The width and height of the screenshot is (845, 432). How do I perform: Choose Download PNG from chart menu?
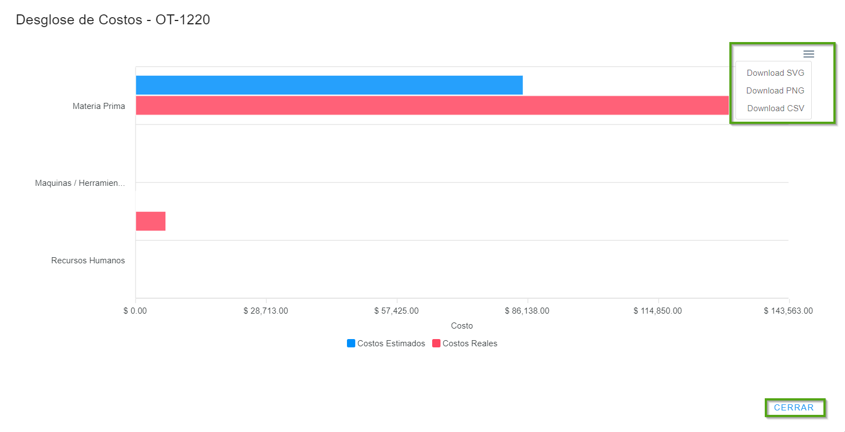[x=775, y=91]
